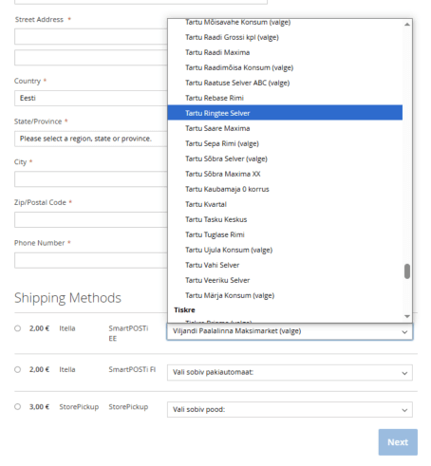Choose Tartu Raadi Grossi kpl (valge) option
This screenshot has width=431, height=466.
coord(285,37)
